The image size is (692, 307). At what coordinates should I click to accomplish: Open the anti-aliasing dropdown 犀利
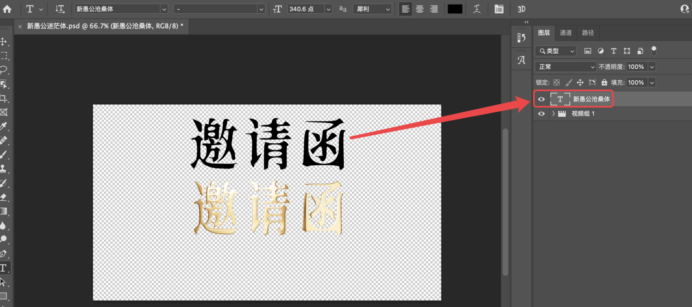[x=372, y=9]
